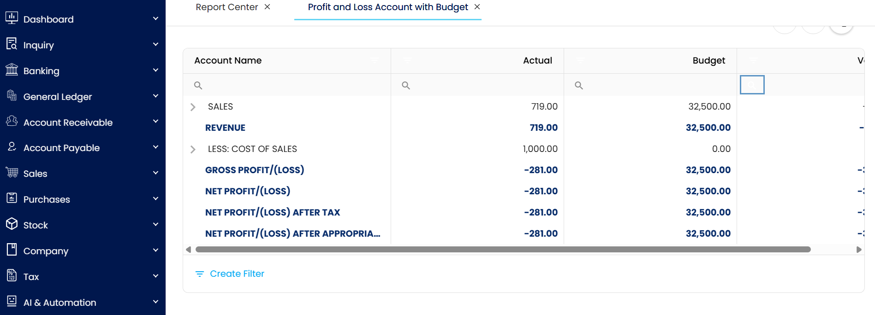875x315 pixels.
Task: Open the Account Payable menu
Action: pyautogui.click(x=61, y=148)
